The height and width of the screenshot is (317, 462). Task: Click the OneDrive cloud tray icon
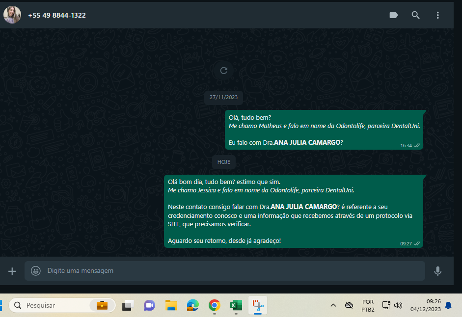tap(349, 305)
